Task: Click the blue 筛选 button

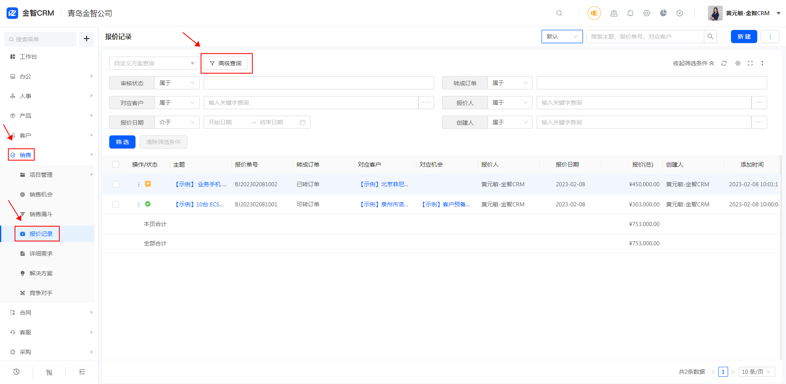Action: [x=122, y=142]
